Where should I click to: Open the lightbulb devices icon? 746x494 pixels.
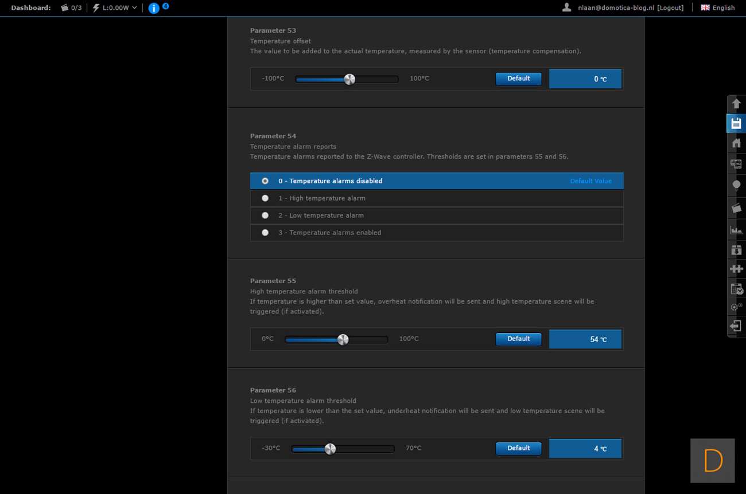(736, 185)
